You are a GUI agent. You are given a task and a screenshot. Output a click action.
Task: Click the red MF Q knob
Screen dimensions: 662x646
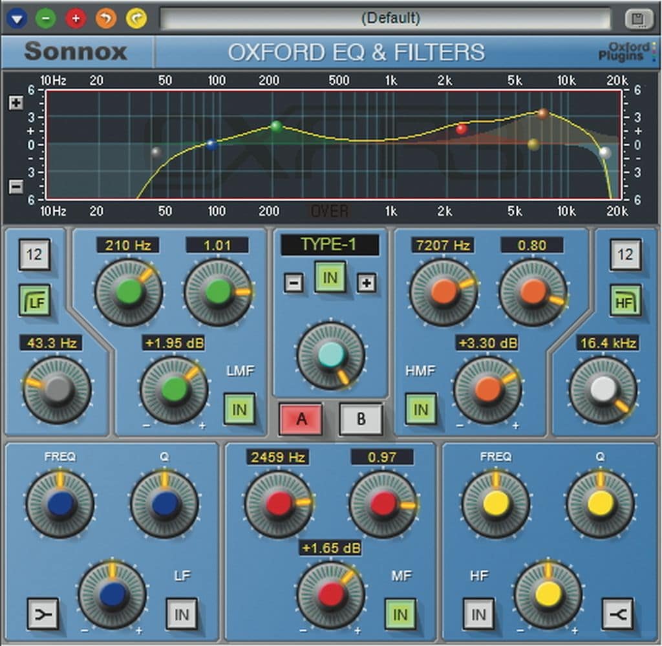[x=383, y=504]
